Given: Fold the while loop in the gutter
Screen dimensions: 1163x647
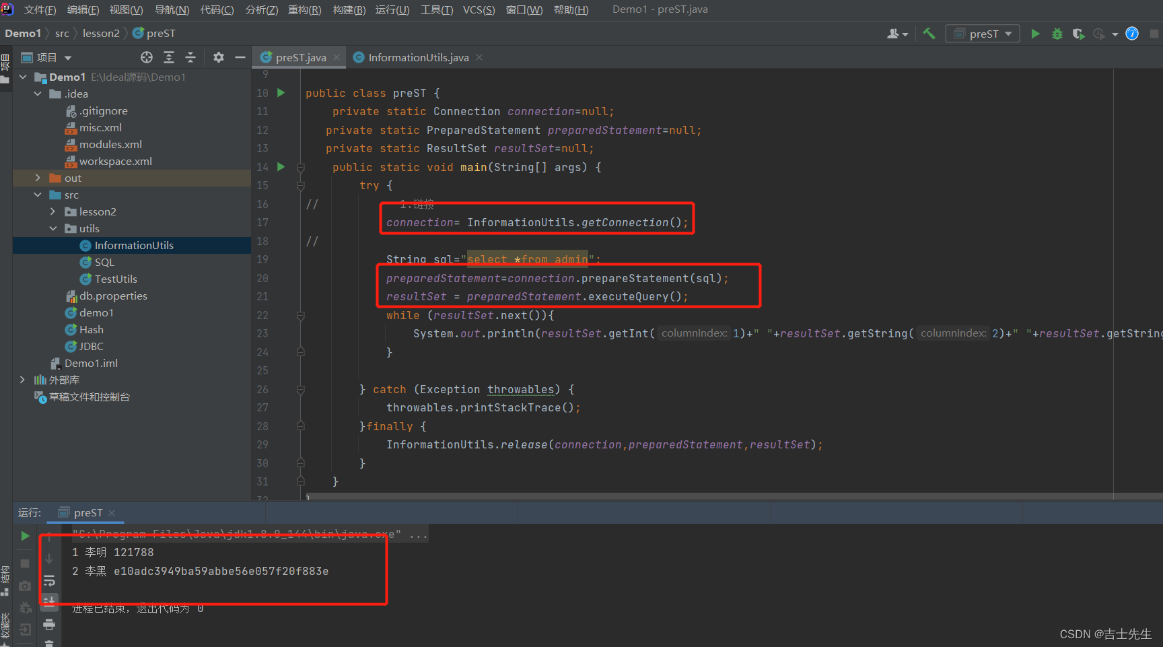Looking at the screenshot, I should (x=301, y=315).
